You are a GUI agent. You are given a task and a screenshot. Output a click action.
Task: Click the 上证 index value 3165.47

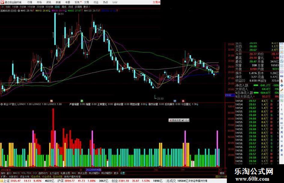(16, 181)
